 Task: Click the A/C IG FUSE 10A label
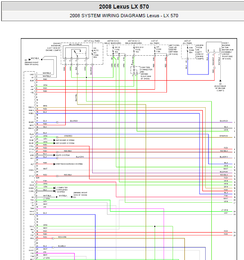[x=117, y=50]
